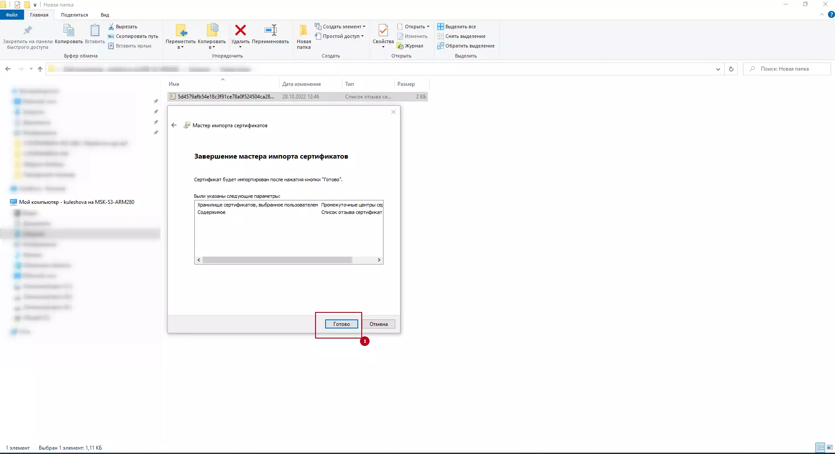835x454 pixels.
Task: Select Хранилище сертификатов row in parameters list
Action: point(290,205)
